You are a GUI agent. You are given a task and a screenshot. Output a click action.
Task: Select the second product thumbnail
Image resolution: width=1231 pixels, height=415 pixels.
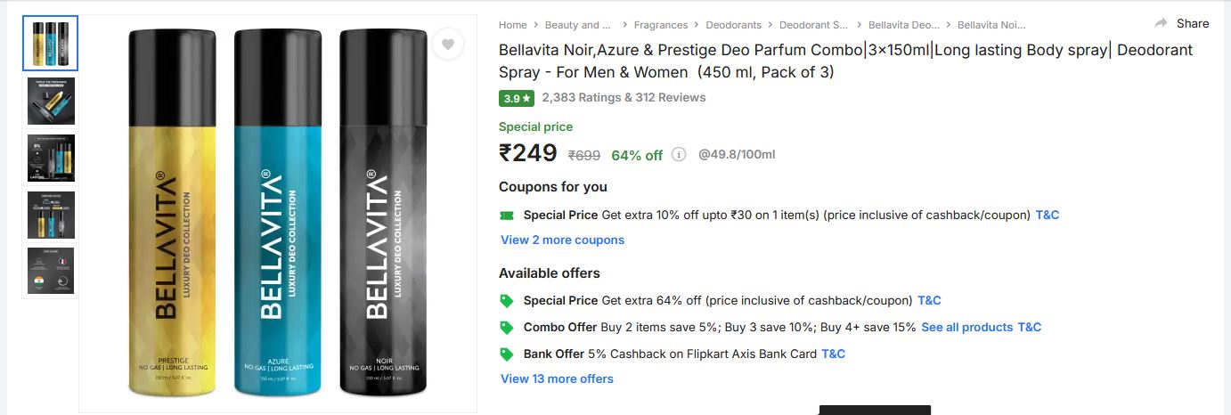(x=51, y=101)
